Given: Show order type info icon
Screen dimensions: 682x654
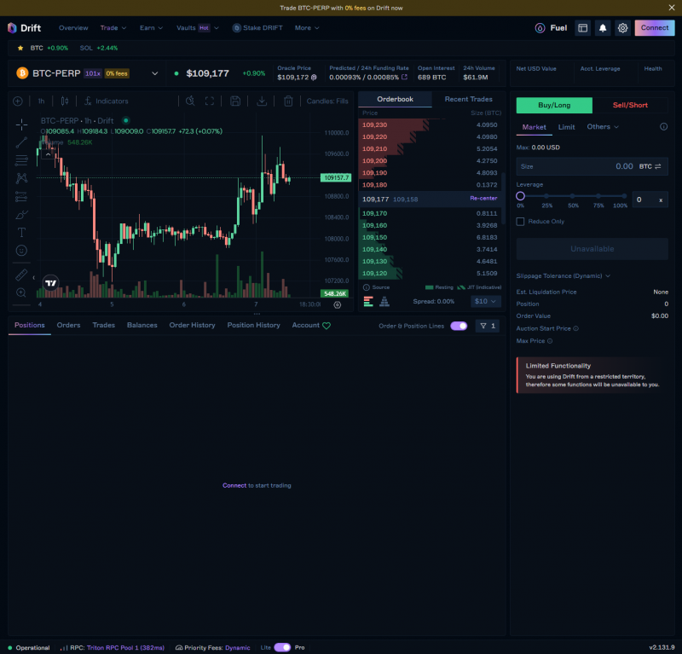Looking at the screenshot, I should click(663, 127).
